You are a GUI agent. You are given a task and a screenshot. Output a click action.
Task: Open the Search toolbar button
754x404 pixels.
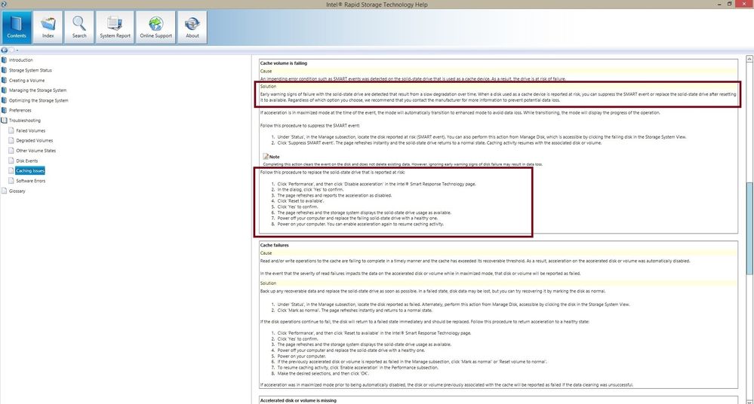(79, 27)
